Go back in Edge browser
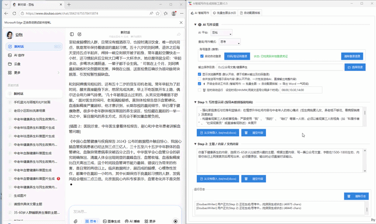This screenshot has height=224, width=376. click(6, 14)
